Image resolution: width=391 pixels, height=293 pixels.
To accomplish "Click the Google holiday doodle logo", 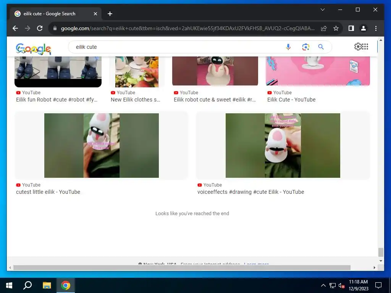I will point(34,48).
